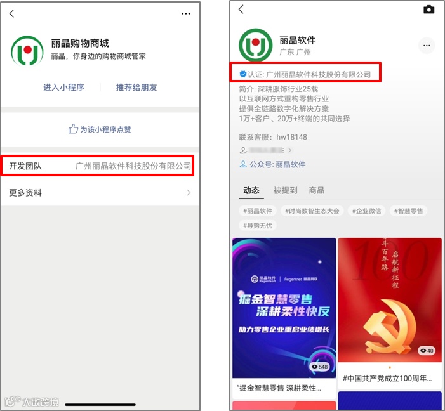The width and height of the screenshot is (445, 411).
Task: Switch to the 商品 tab
Action: point(316,190)
